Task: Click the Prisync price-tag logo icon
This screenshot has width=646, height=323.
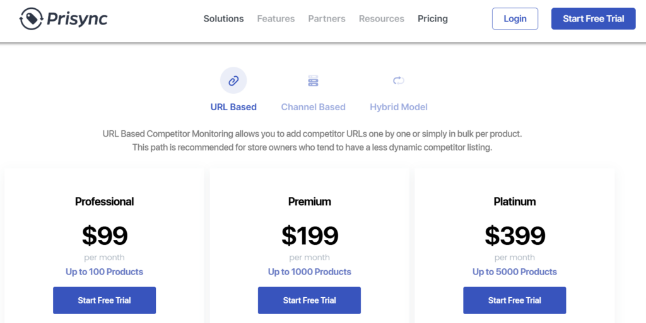Action: point(32,19)
